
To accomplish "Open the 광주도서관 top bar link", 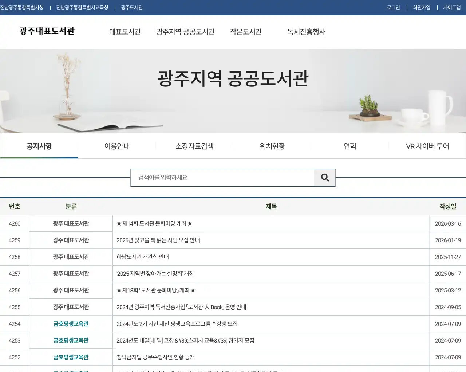I will tap(132, 8).
